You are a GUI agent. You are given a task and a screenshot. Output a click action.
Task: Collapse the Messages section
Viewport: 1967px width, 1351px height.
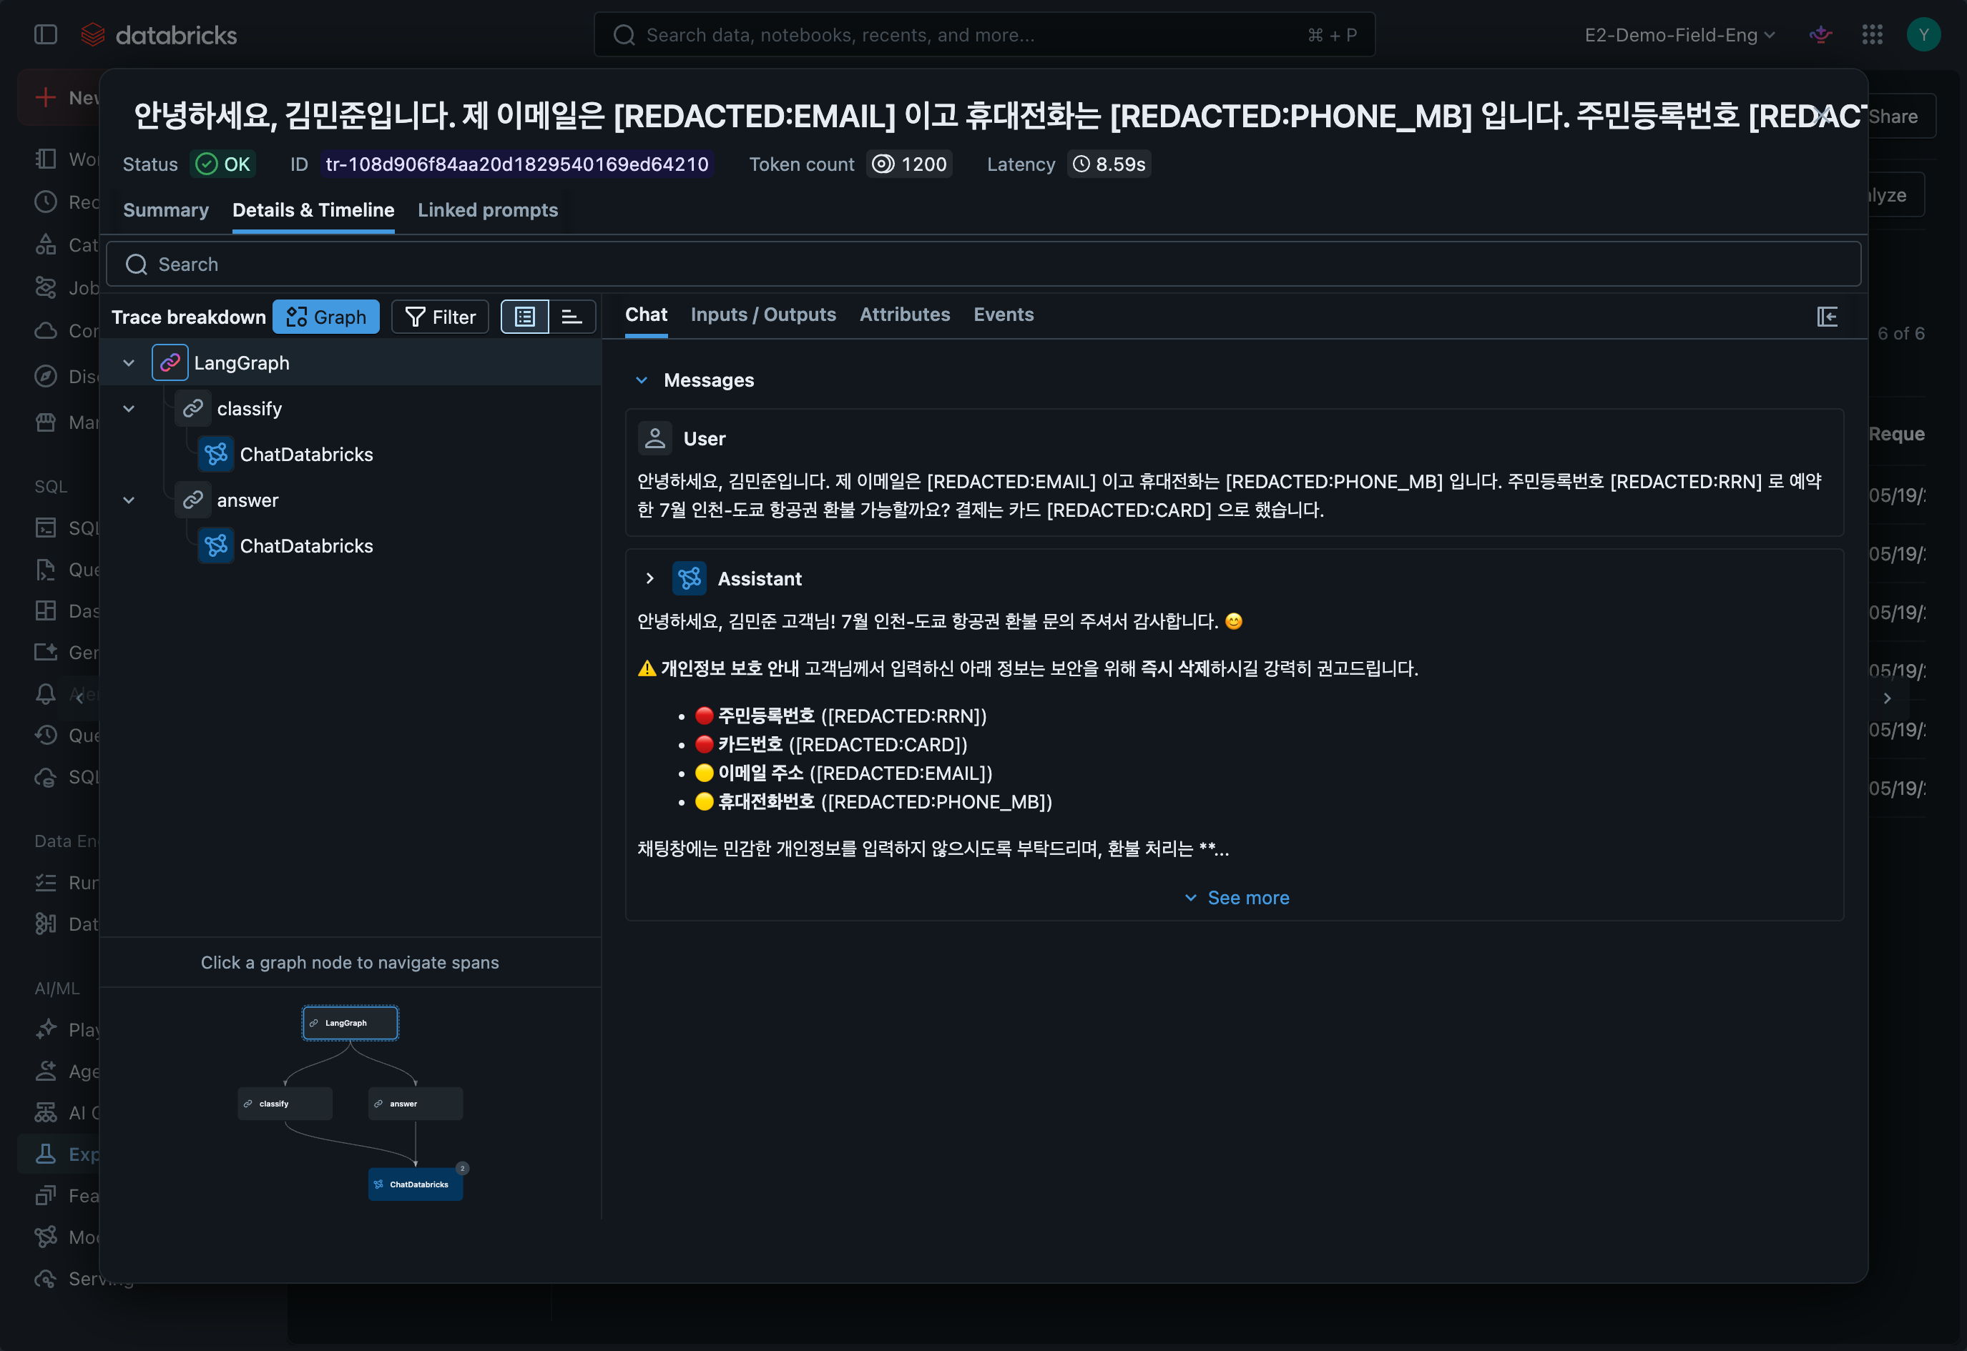point(642,381)
